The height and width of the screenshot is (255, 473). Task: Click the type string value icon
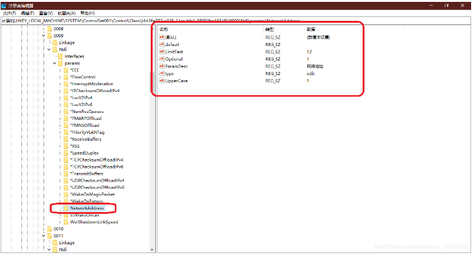coord(161,73)
